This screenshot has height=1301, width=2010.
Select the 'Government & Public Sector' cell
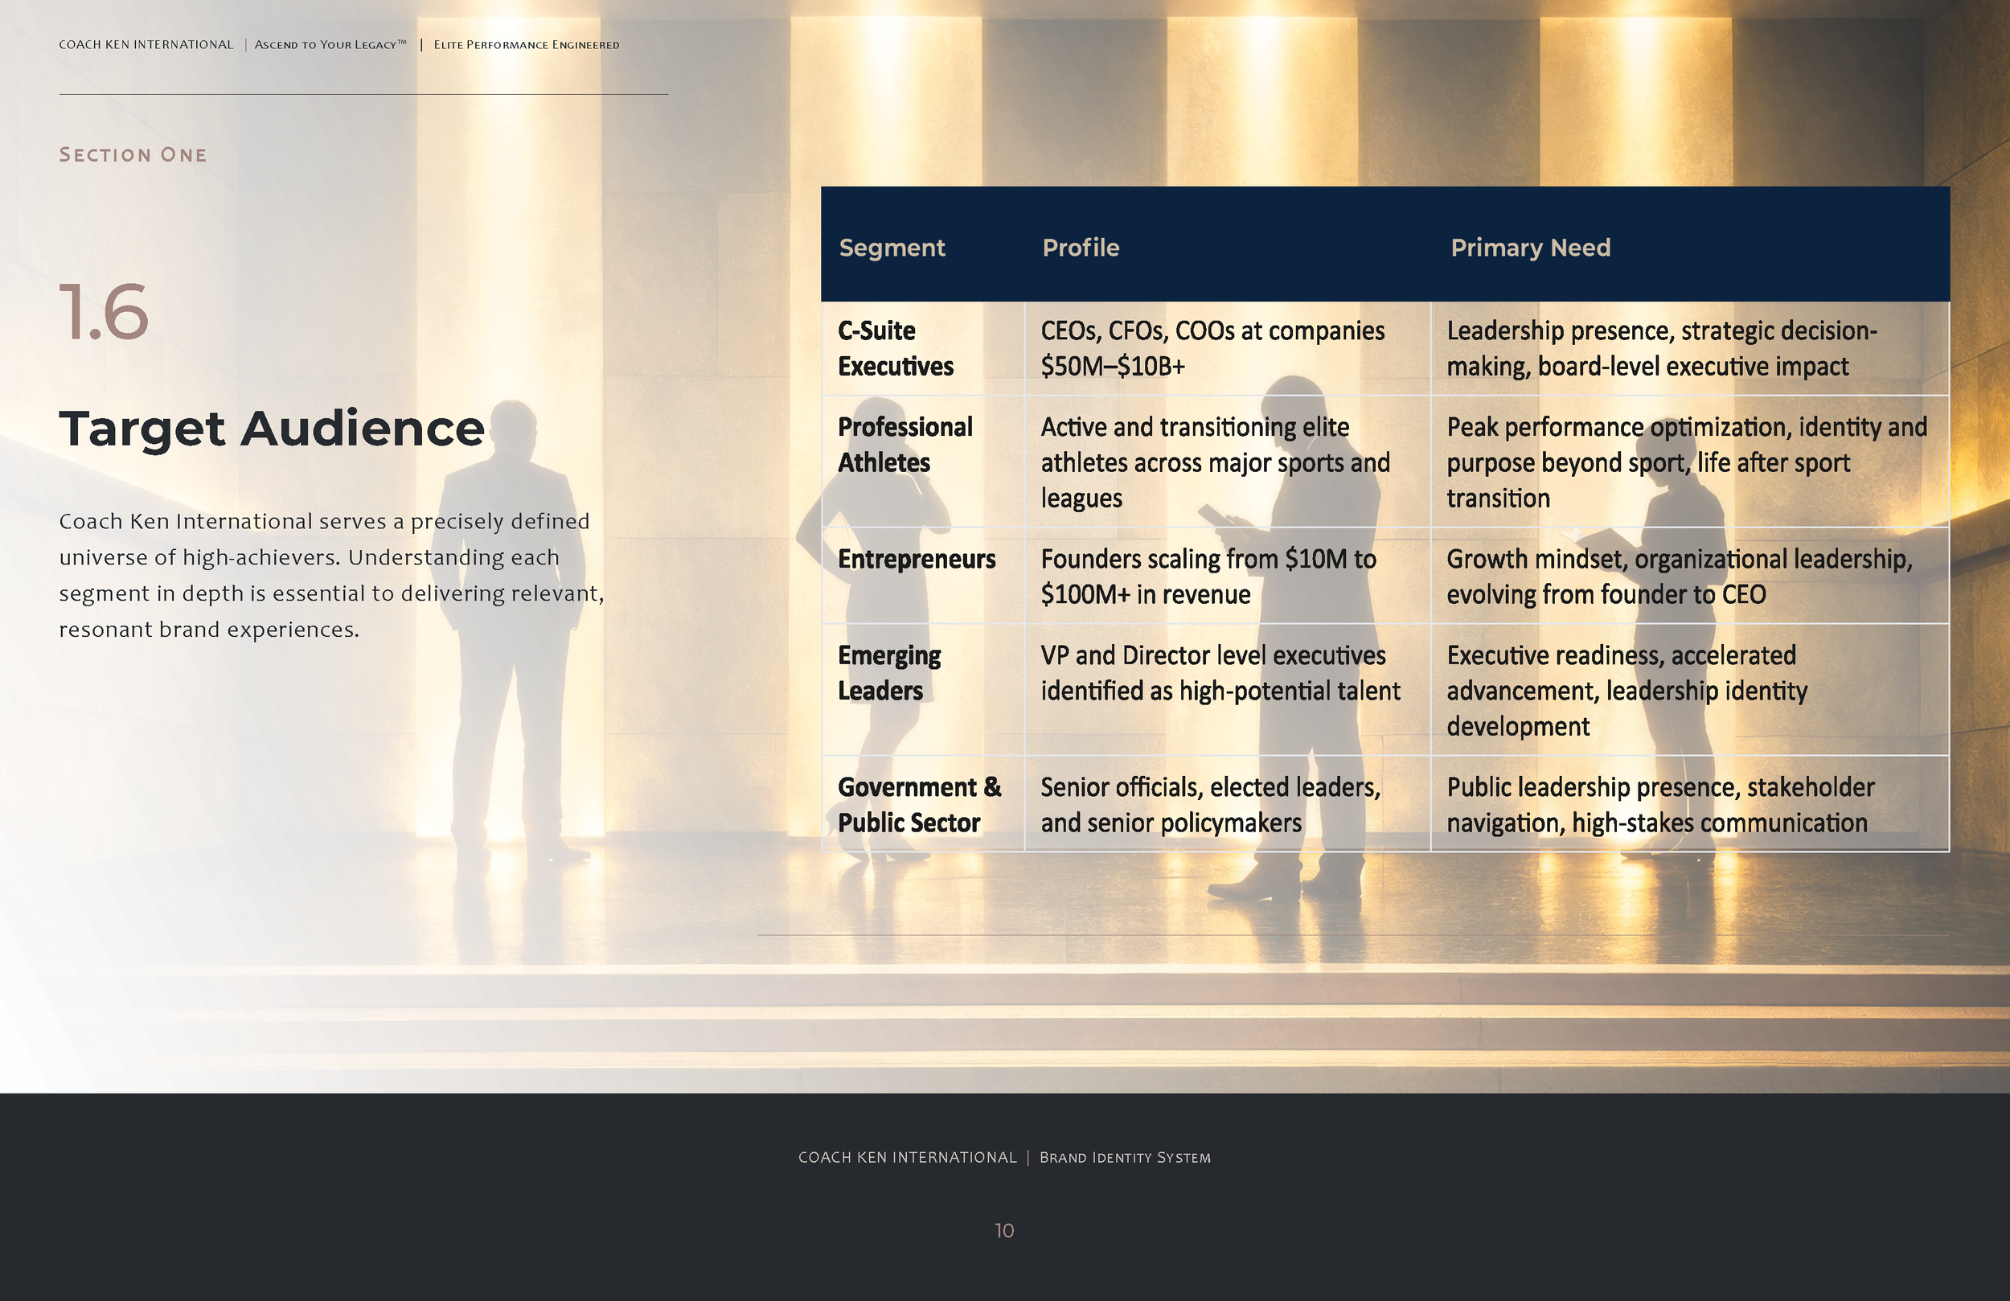click(x=923, y=804)
